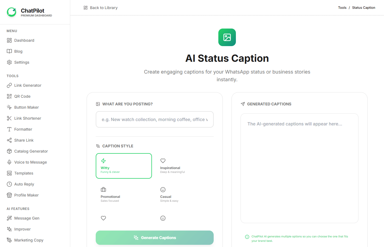Select the Link Generator tool
This screenshot has height=247, width=384.
coord(28,85)
